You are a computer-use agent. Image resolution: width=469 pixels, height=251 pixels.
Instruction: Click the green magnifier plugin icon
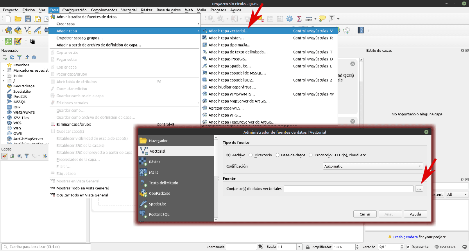[x=9, y=41]
